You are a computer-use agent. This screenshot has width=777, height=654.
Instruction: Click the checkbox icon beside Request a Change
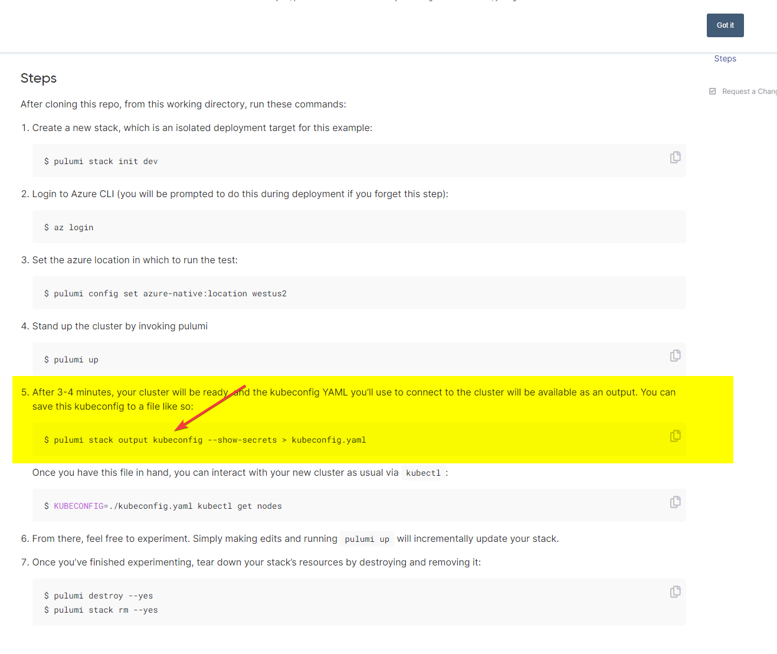[x=712, y=91]
